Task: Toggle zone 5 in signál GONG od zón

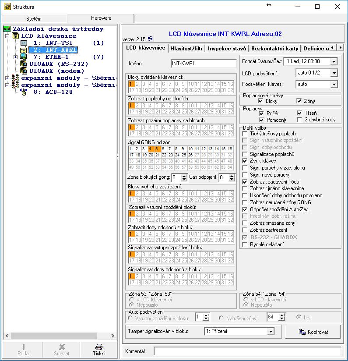Action: click(x=157, y=149)
